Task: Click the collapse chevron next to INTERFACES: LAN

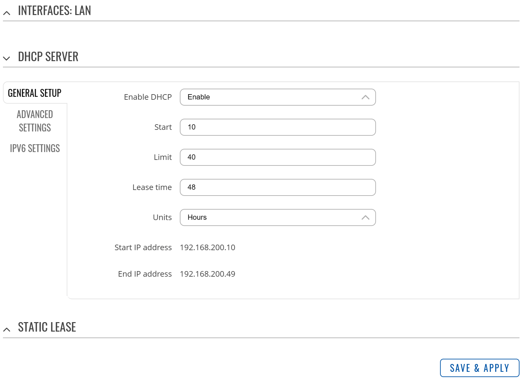Action: point(7,12)
